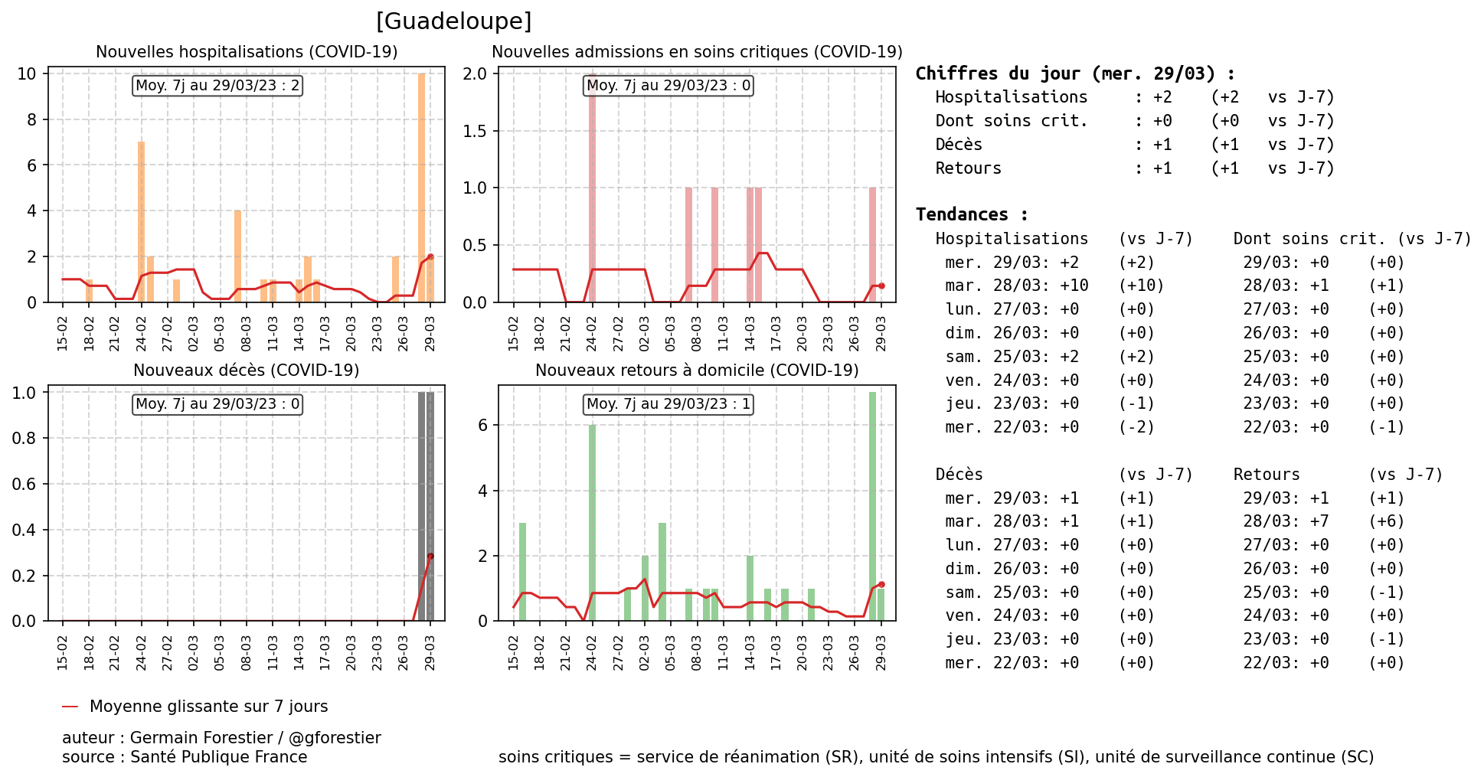Click the 7-day average box in deaths chart

point(217,404)
